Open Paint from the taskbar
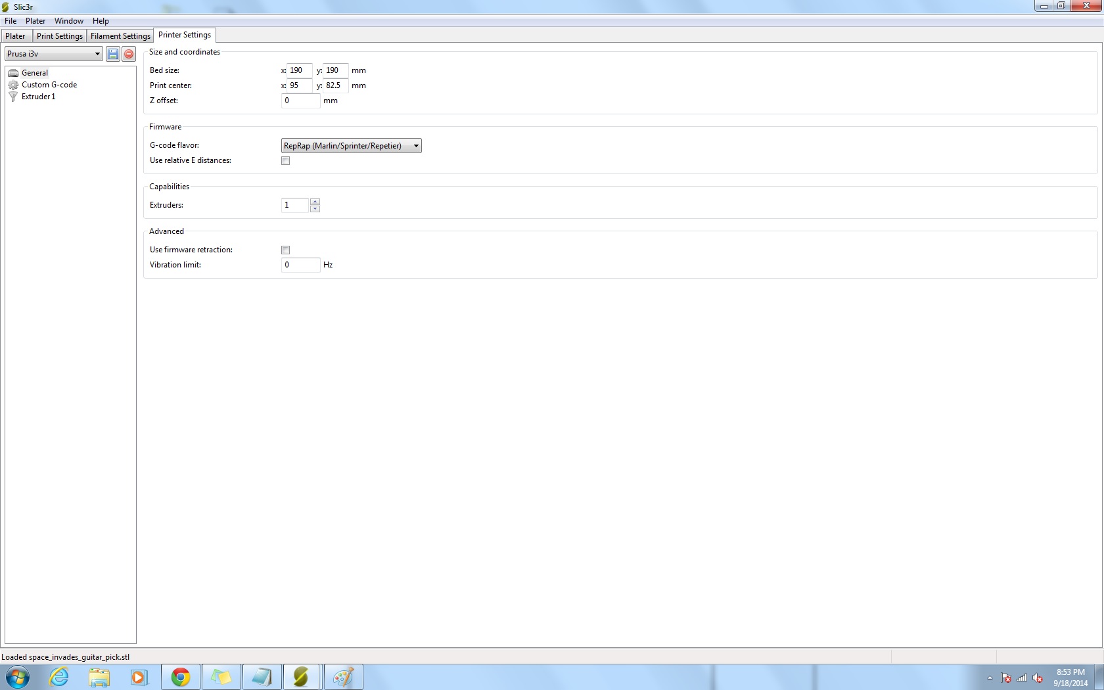 pos(343,677)
